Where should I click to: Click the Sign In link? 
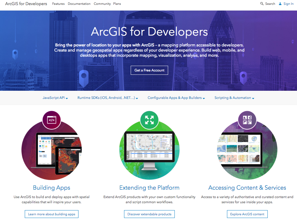pyautogui.click(x=288, y=4)
